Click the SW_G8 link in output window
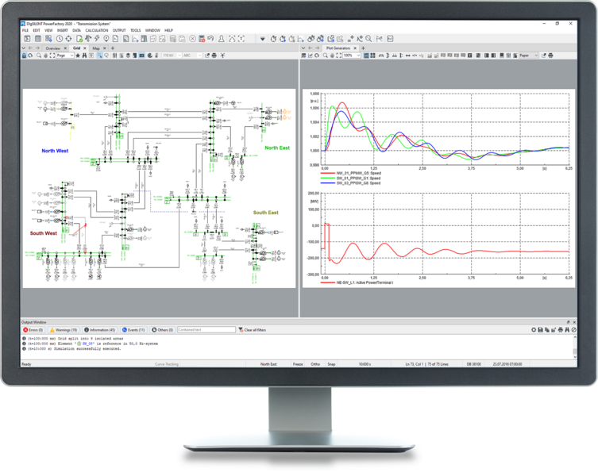This screenshot has height=476, width=598. tap(87, 344)
